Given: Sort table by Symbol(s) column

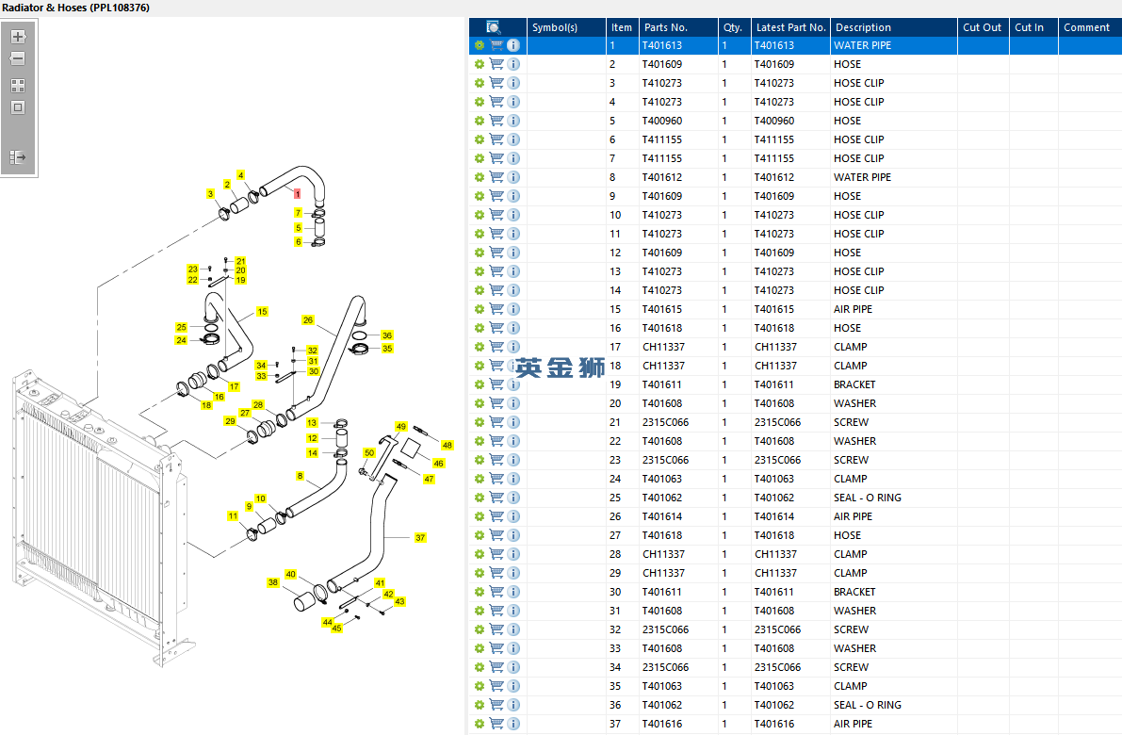Looking at the screenshot, I should point(566,27).
